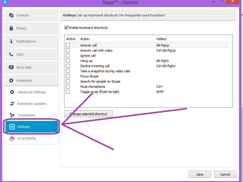Select the Ignore call row text

(x=88, y=55)
